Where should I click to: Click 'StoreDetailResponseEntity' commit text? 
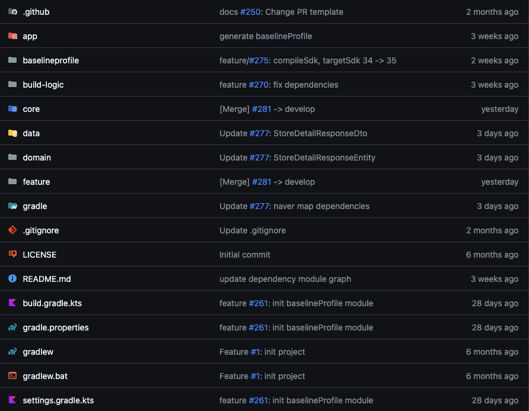click(x=324, y=158)
